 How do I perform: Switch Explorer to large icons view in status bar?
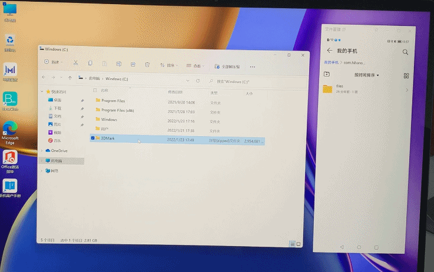click(x=299, y=244)
